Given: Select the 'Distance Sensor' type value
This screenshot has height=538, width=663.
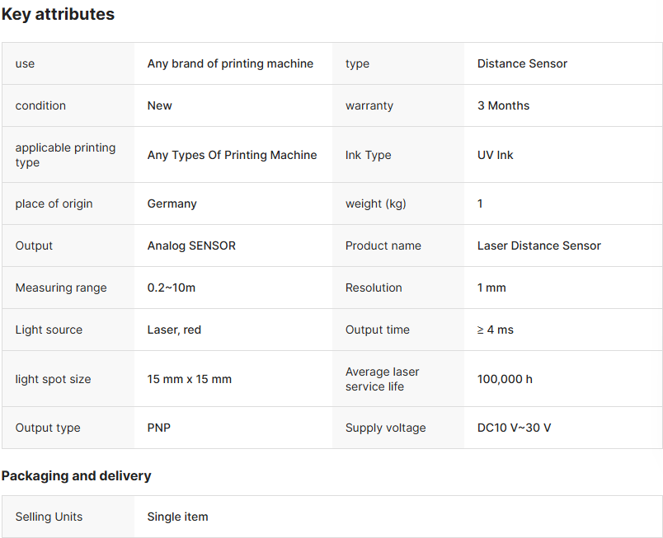Looking at the screenshot, I should 522,63.
